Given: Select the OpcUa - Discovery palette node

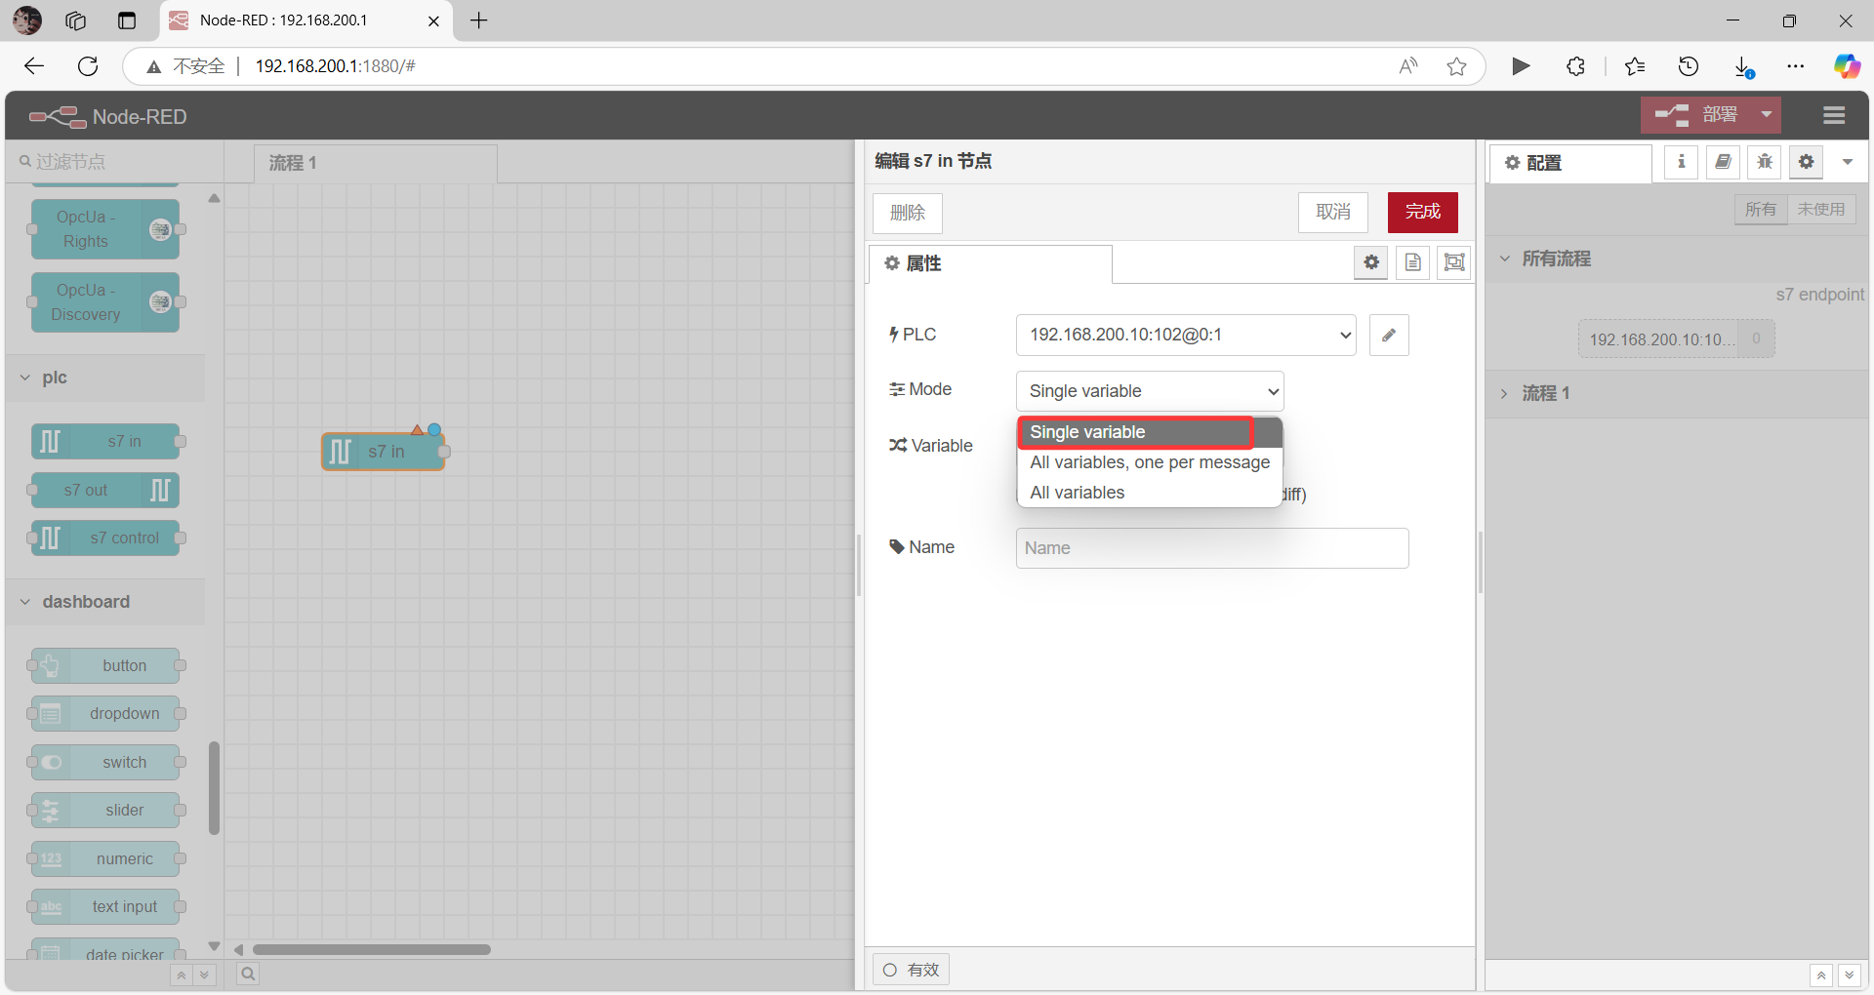Looking at the screenshot, I should 105,302.
